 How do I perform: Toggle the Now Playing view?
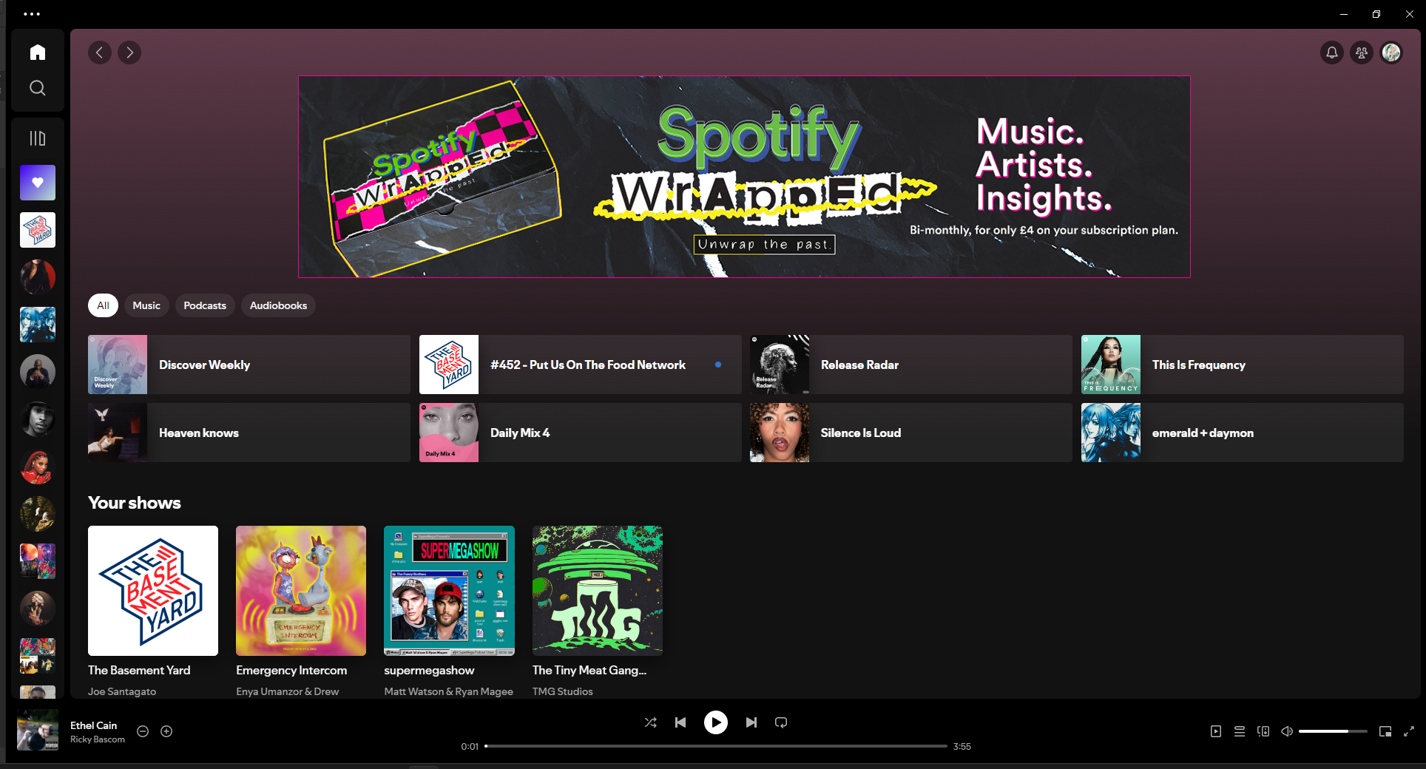click(x=1216, y=731)
